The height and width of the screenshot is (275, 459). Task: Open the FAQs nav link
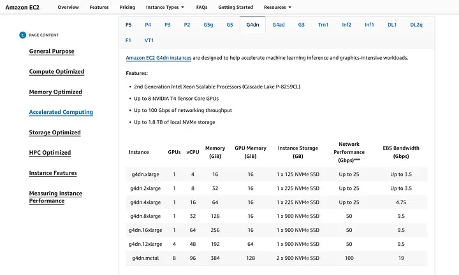(201, 7)
